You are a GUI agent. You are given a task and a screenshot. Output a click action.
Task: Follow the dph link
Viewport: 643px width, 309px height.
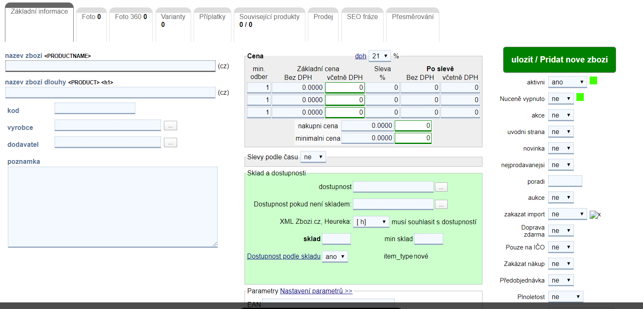pyautogui.click(x=360, y=56)
